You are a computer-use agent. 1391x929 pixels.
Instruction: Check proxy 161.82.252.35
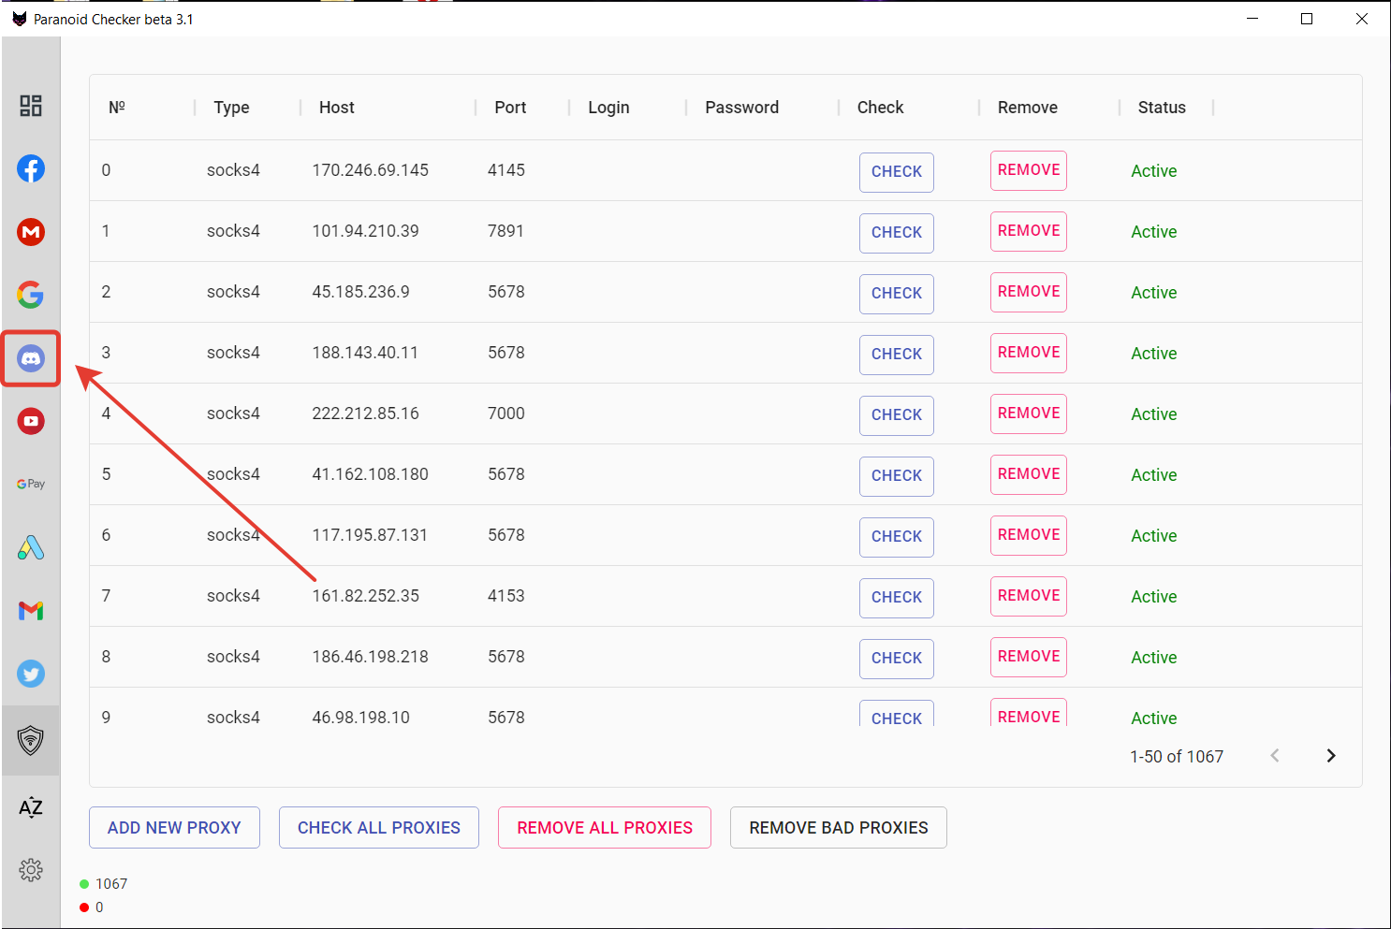[x=897, y=598]
